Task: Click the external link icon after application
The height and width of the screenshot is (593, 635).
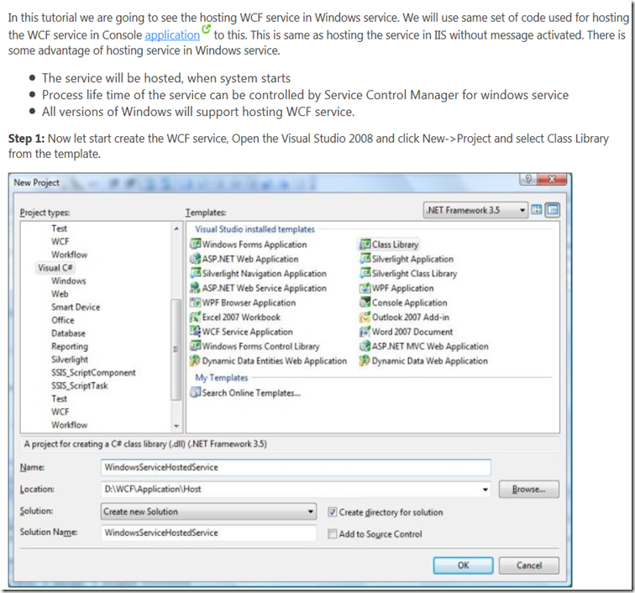Action: (207, 29)
